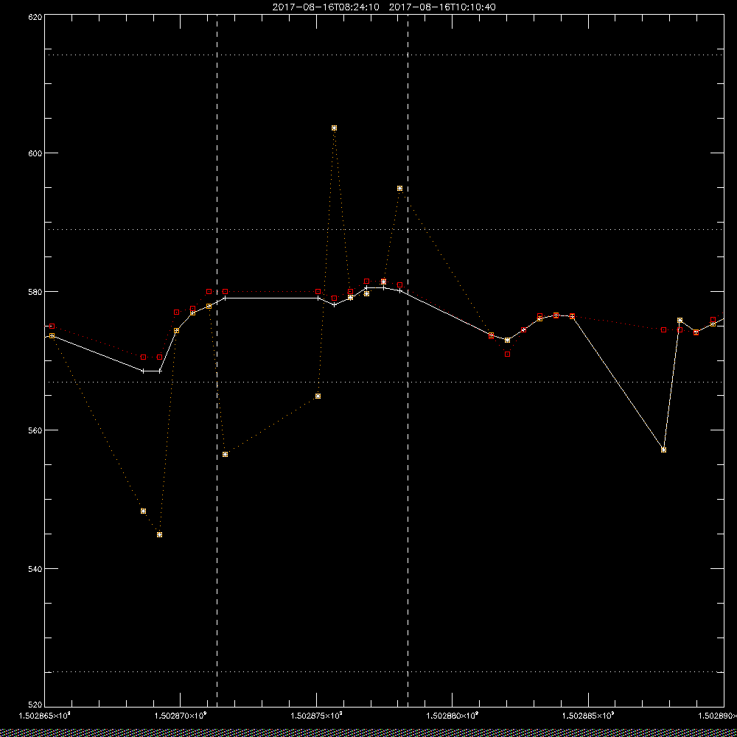Click the left vertical dashed line
This screenshot has height=737, width=737.
(x=217, y=360)
